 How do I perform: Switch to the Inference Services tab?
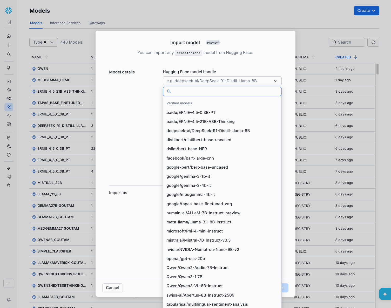(65, 23)
